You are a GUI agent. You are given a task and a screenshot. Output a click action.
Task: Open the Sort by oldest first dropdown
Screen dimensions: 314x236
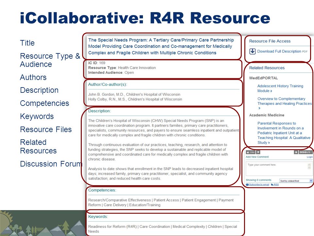pyautogui.click(x=296, y=181)
